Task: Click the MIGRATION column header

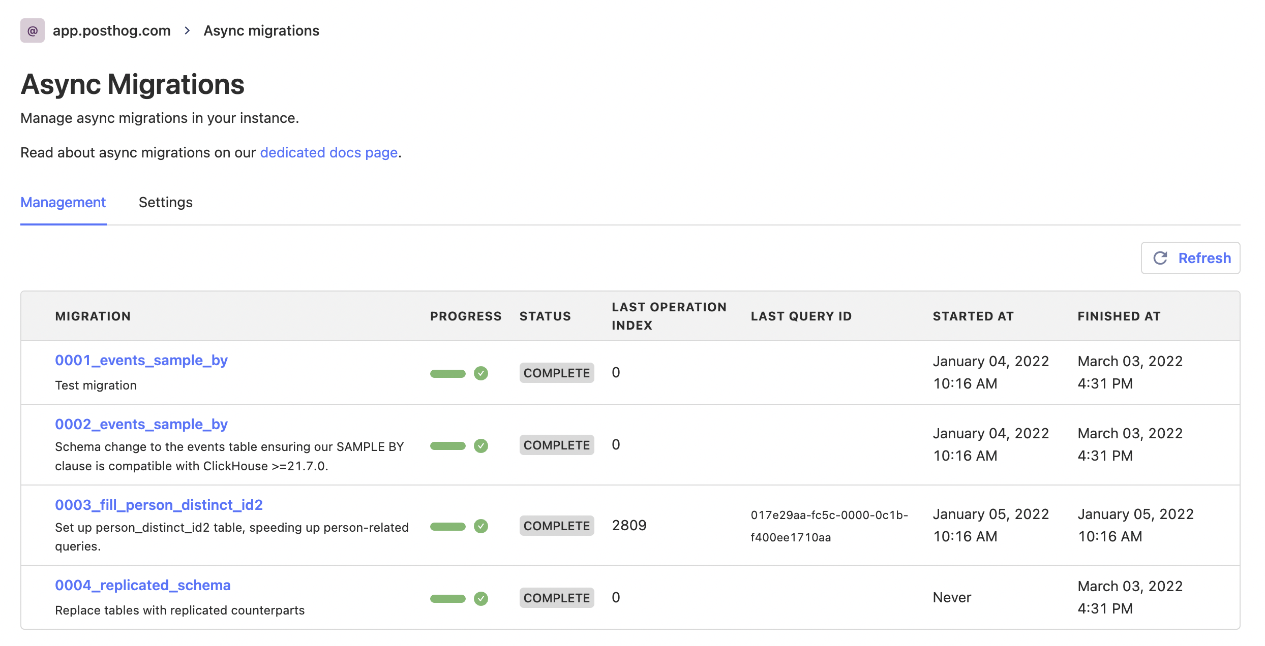Action: point(93,315)
